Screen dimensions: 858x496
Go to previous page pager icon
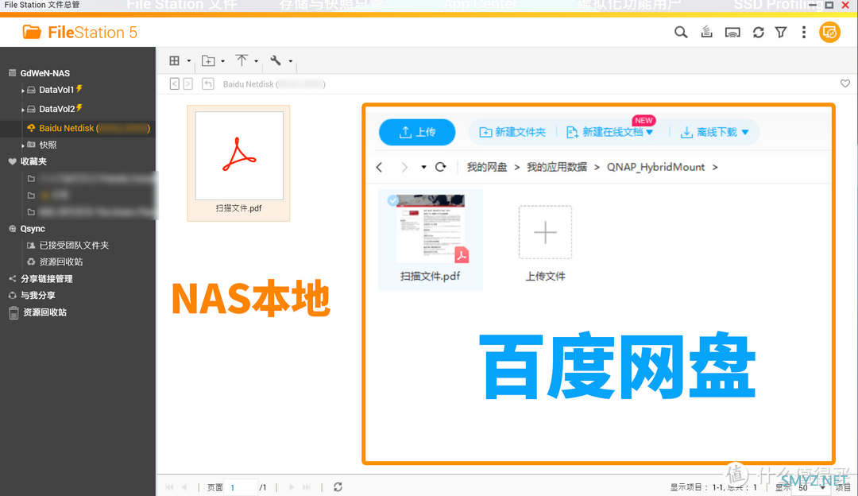(x=184, y=486)
